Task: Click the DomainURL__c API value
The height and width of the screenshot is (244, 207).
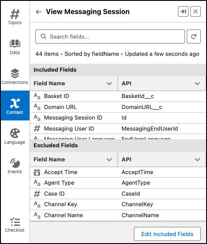Action: click(142, 107)
